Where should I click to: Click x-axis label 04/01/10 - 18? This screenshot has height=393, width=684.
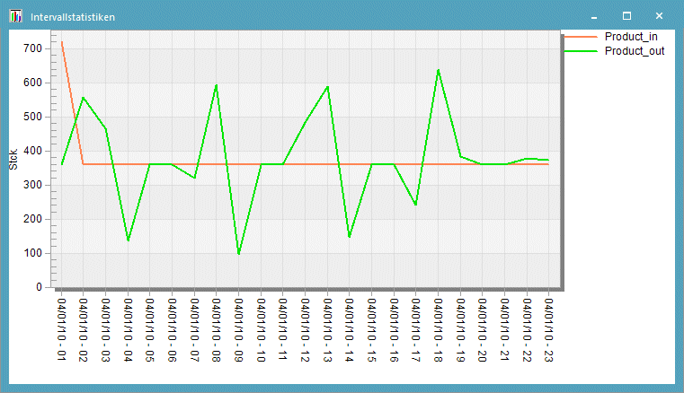point(439,330)
